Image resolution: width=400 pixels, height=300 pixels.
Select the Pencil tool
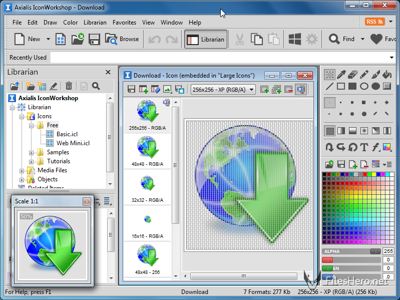point(364,75)
